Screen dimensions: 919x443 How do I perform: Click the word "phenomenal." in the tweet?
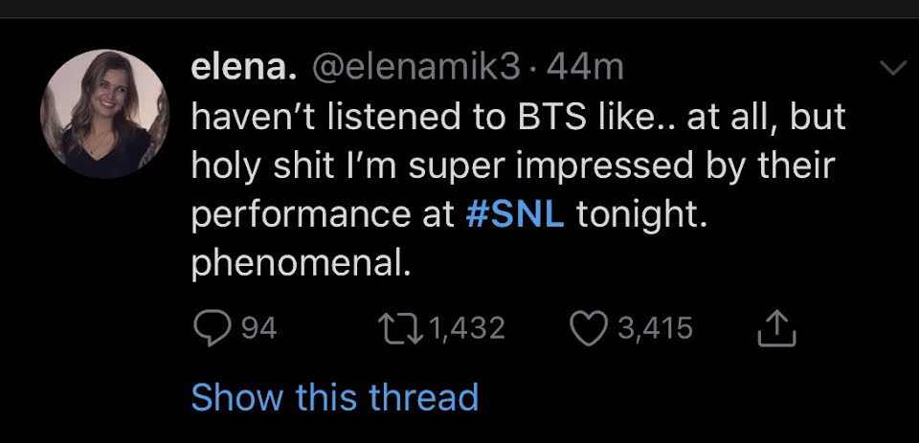(x=302, y=262)
